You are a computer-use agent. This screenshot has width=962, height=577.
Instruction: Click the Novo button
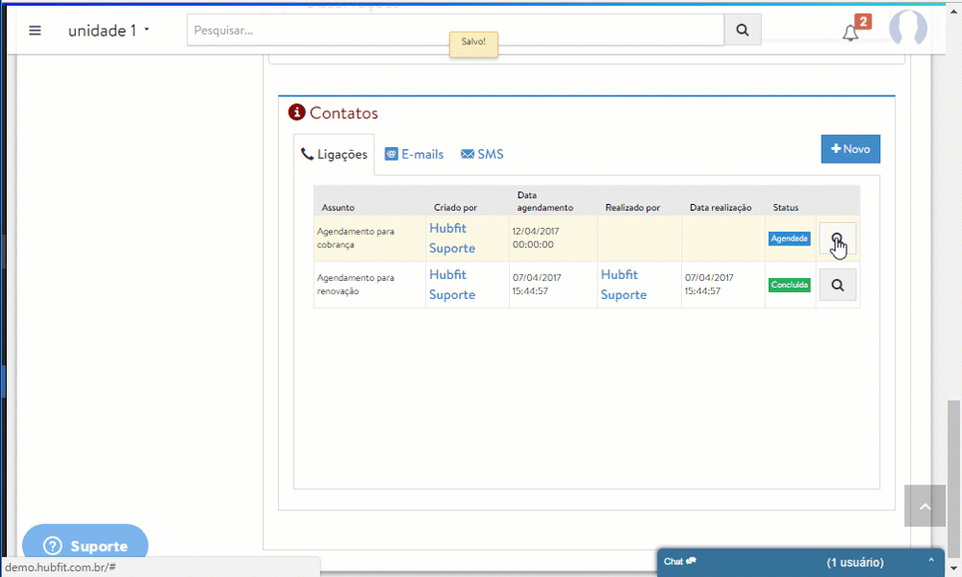coord(849,149)
